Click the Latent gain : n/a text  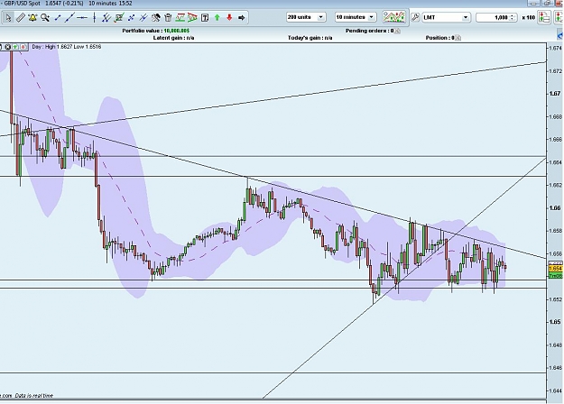tap(174, 38)
